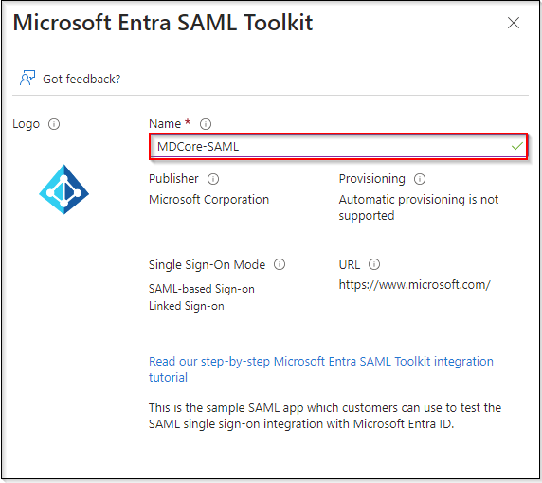Click the info icon next to Logo
Viewport: 542px width, 483px height.
(54, 124)
